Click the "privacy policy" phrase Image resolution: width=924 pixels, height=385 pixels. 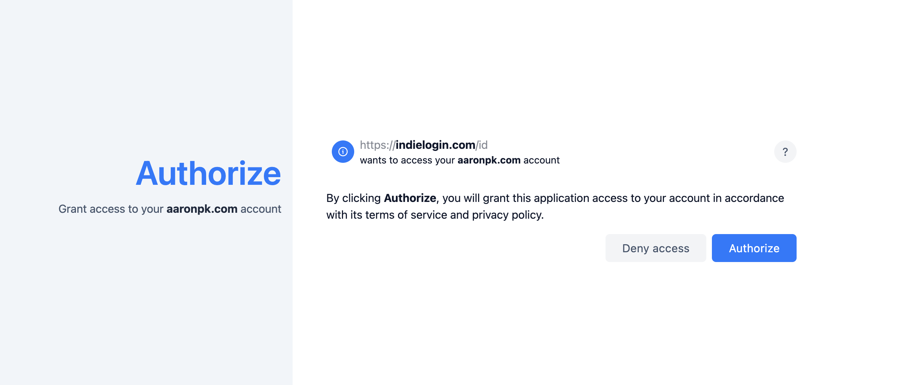507,215
